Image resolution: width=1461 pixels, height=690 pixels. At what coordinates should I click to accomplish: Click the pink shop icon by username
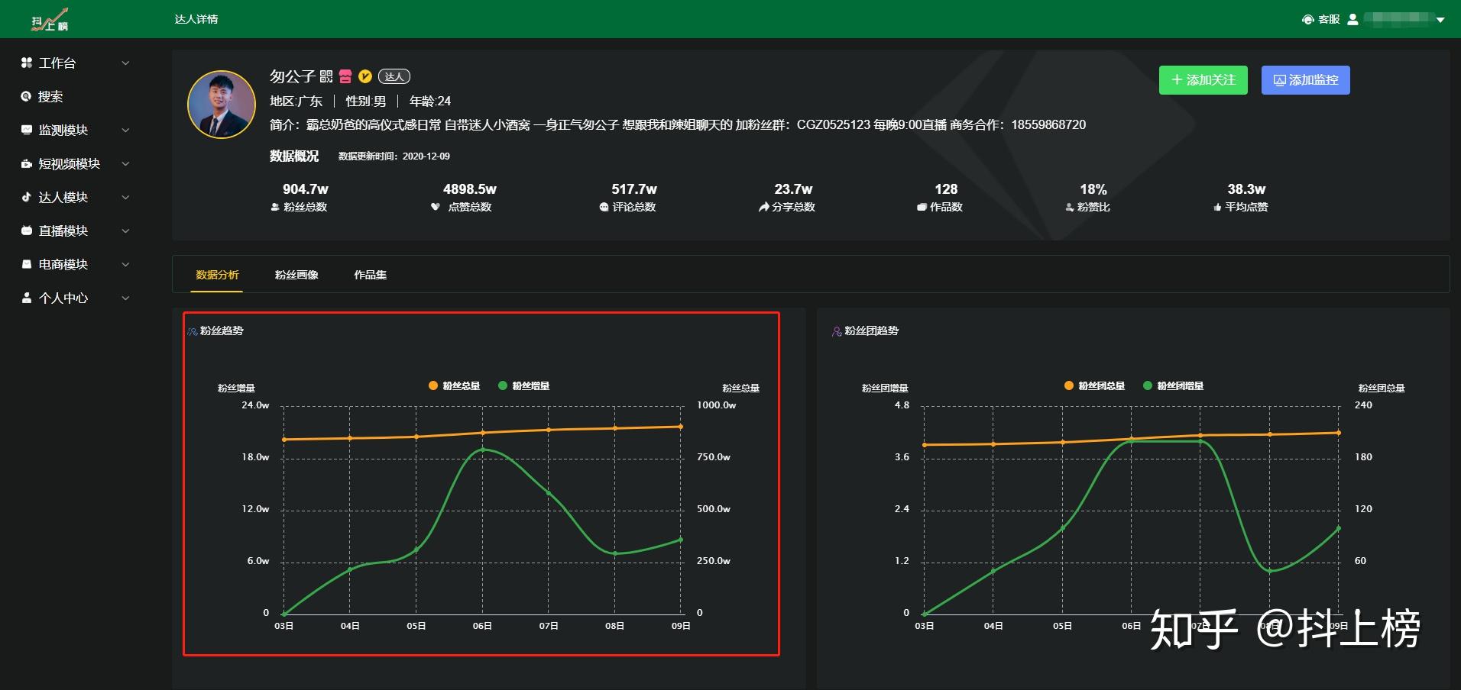point(345,76)
